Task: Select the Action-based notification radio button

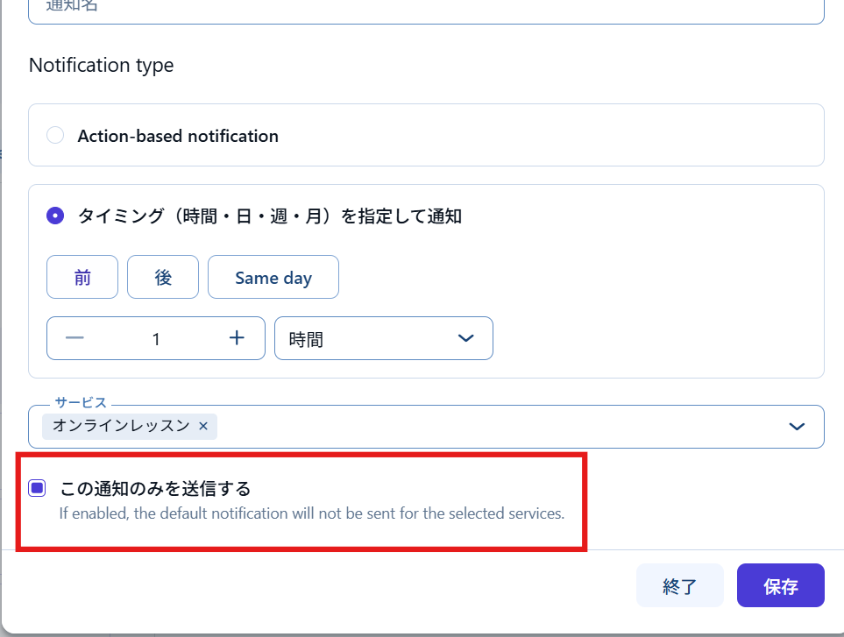Action: tap(55, 136)
